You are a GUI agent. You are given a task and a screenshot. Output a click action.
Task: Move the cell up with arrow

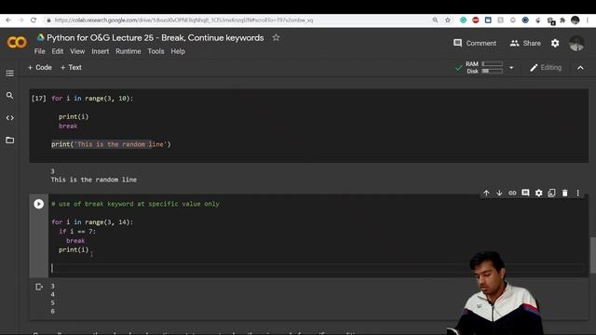486,193
